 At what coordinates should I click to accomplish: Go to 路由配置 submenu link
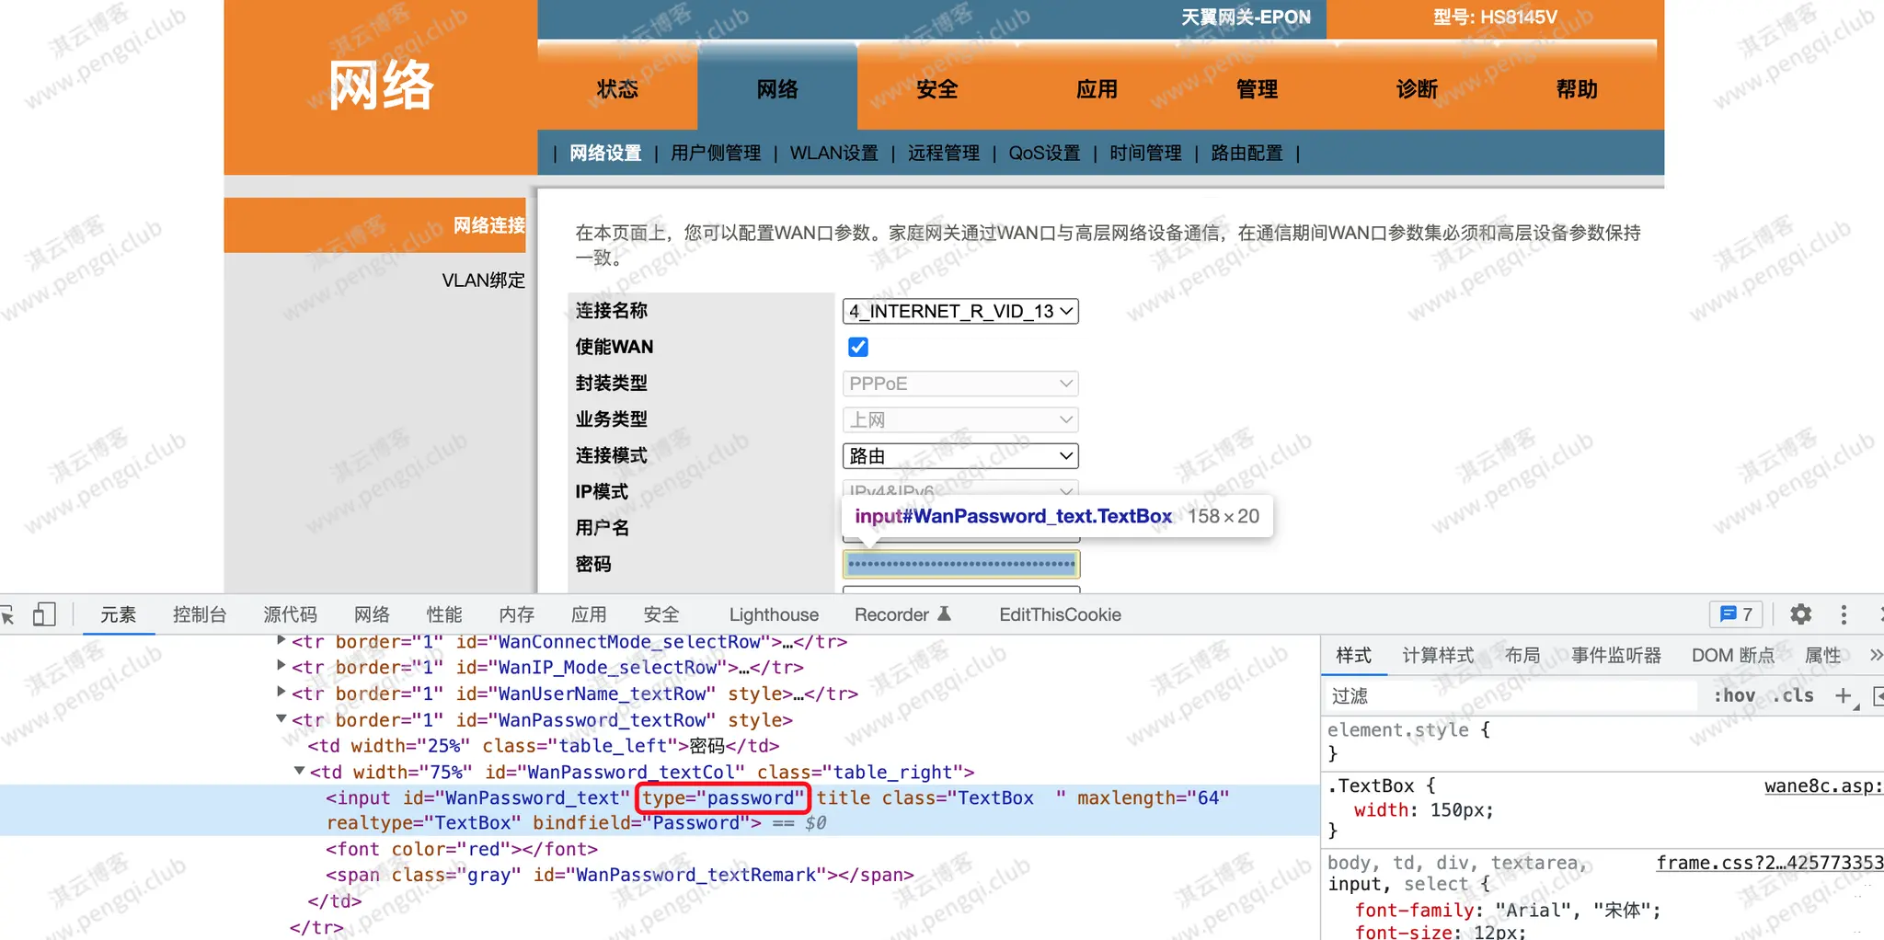click(x=1246, y=153)
